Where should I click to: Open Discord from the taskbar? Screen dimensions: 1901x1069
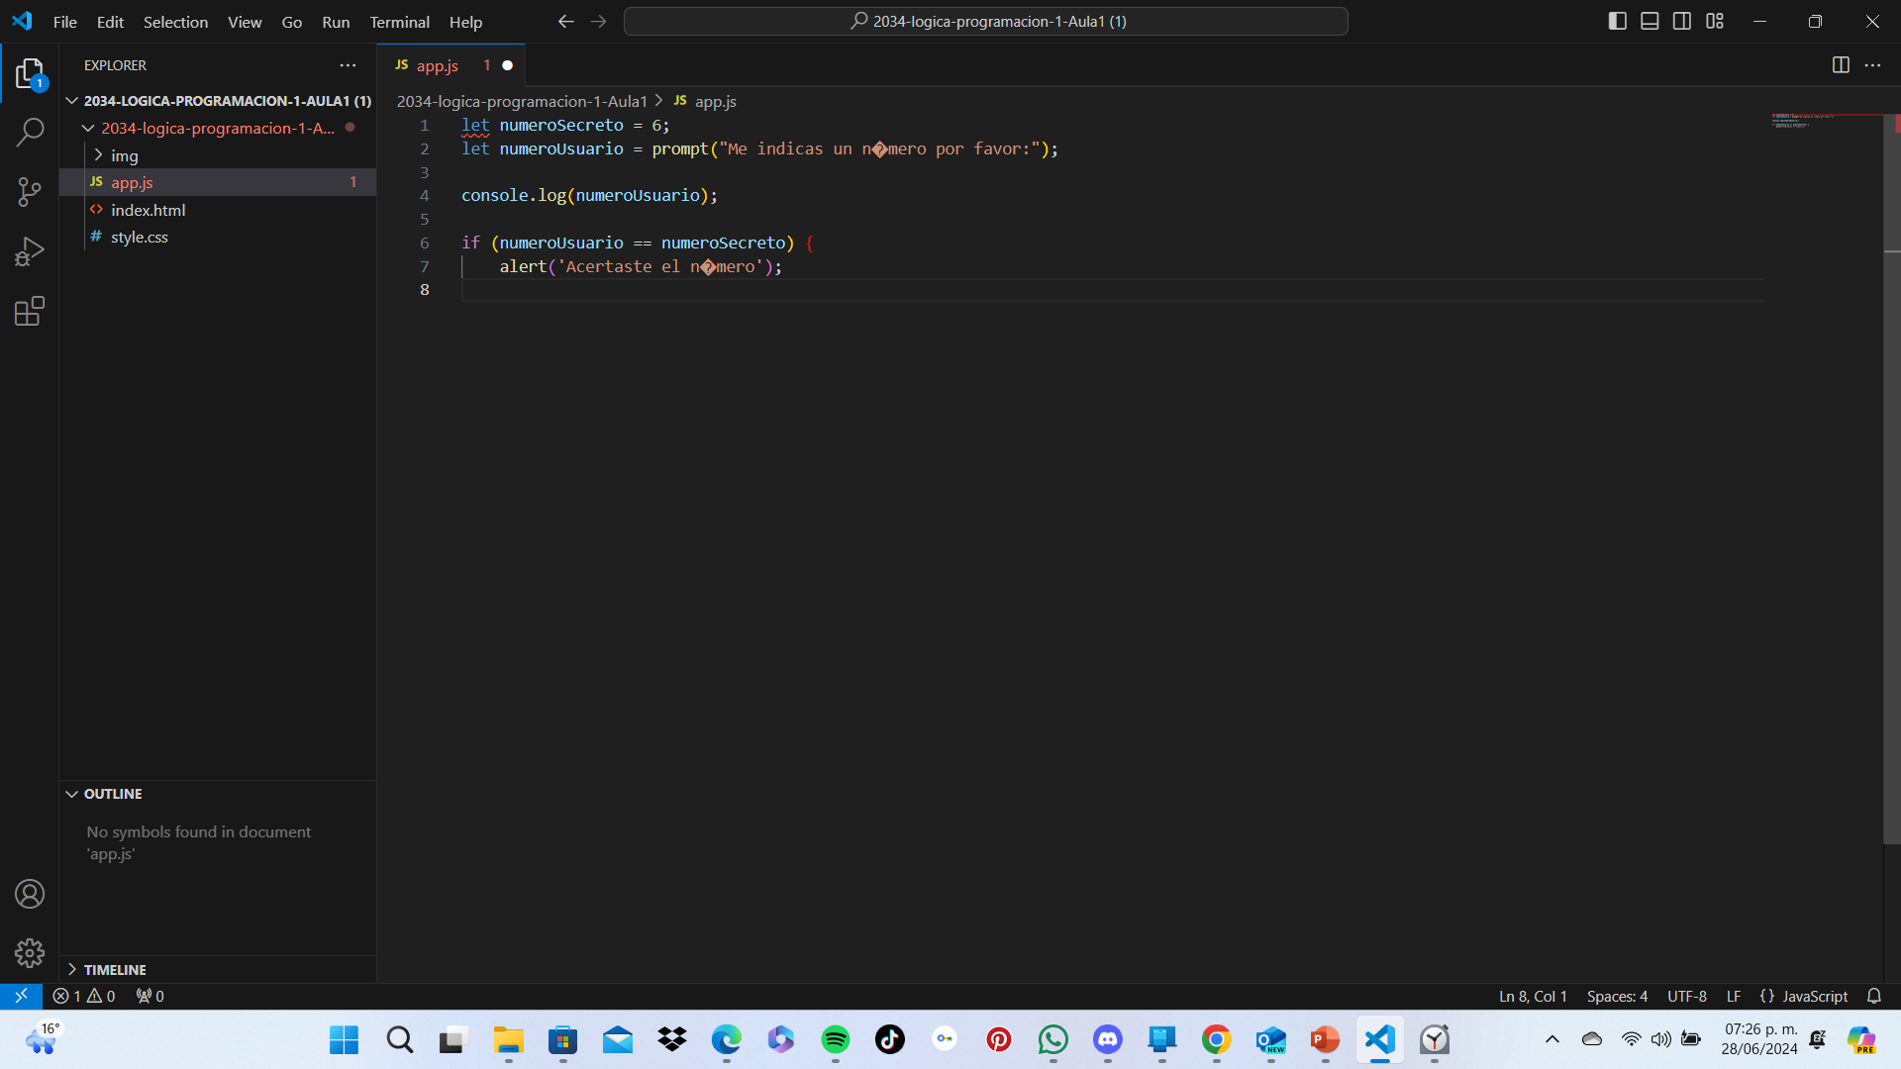tap(1108, 1039)
